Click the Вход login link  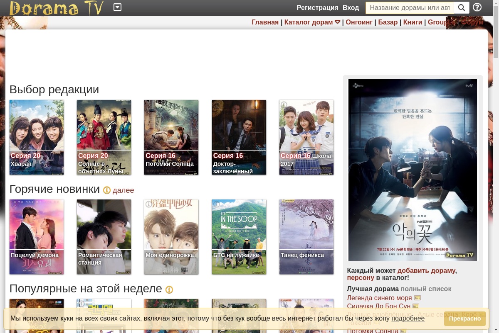(x=351, y=8)
